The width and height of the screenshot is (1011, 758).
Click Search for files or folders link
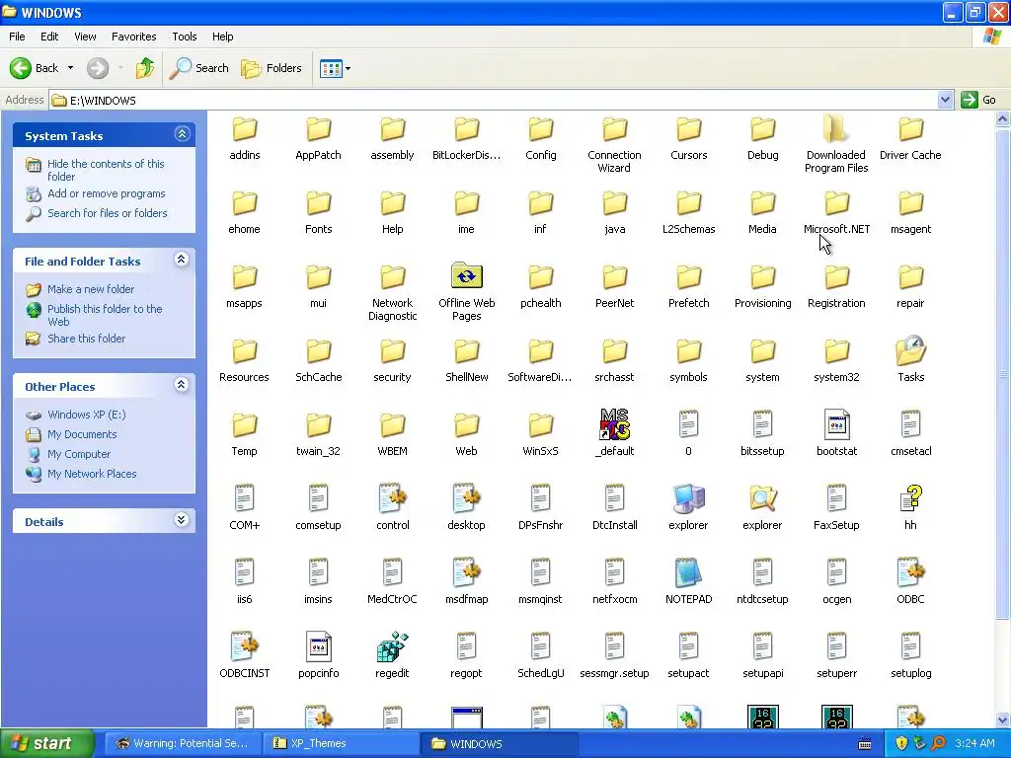[x=107, y=213]
